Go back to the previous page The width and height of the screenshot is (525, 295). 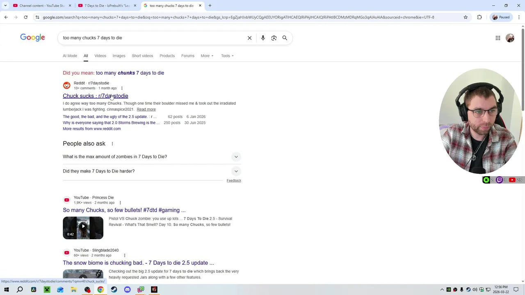pos(6,17)
